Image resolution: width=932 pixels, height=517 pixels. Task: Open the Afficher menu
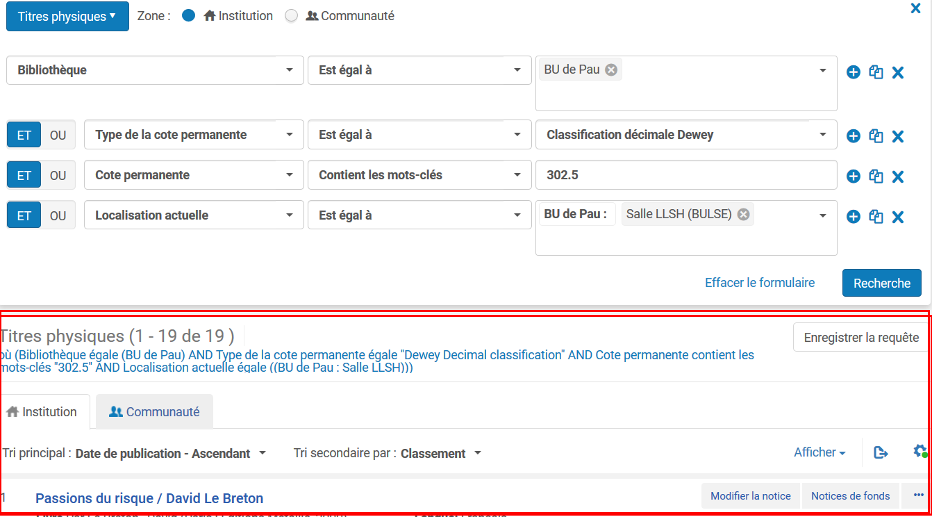pos(819,453)
